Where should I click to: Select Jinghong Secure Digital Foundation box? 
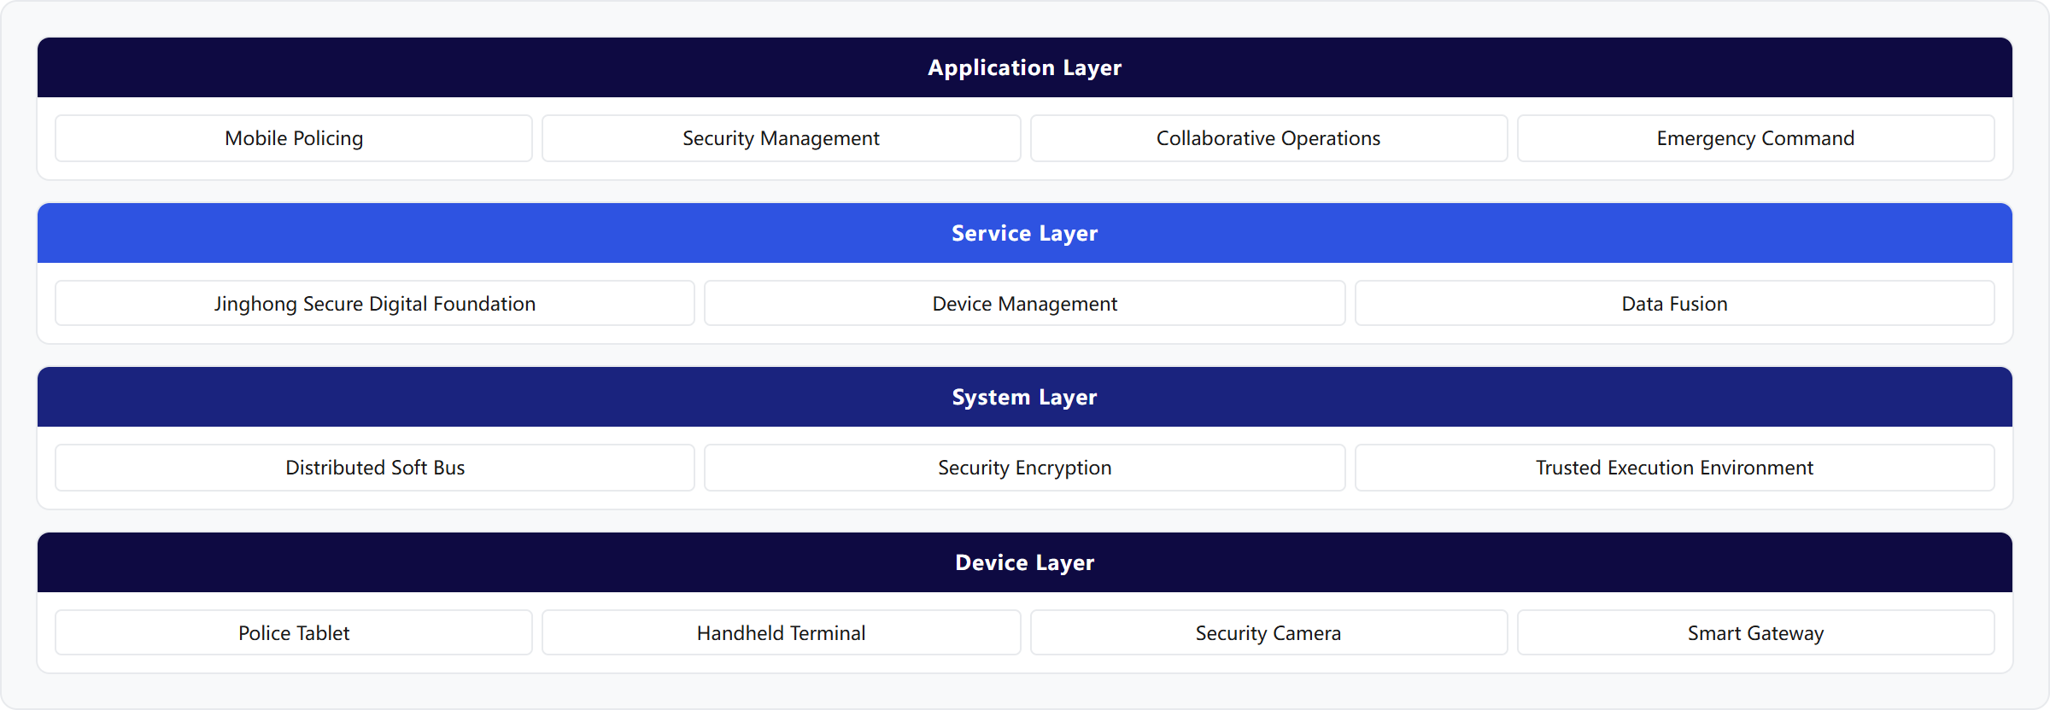point(375,304)
